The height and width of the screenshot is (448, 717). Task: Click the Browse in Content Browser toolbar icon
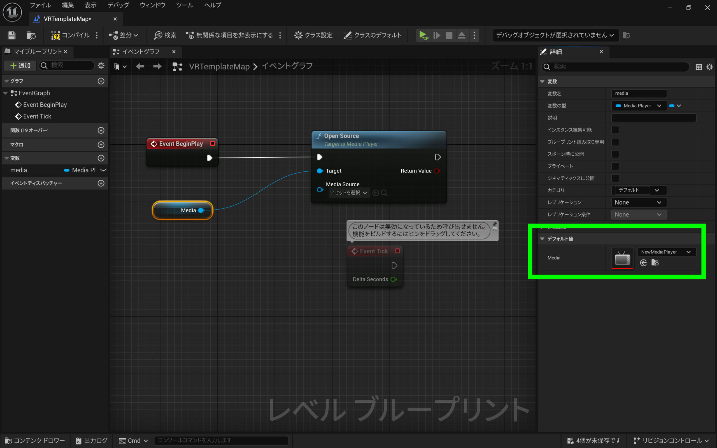click(31, 35)
